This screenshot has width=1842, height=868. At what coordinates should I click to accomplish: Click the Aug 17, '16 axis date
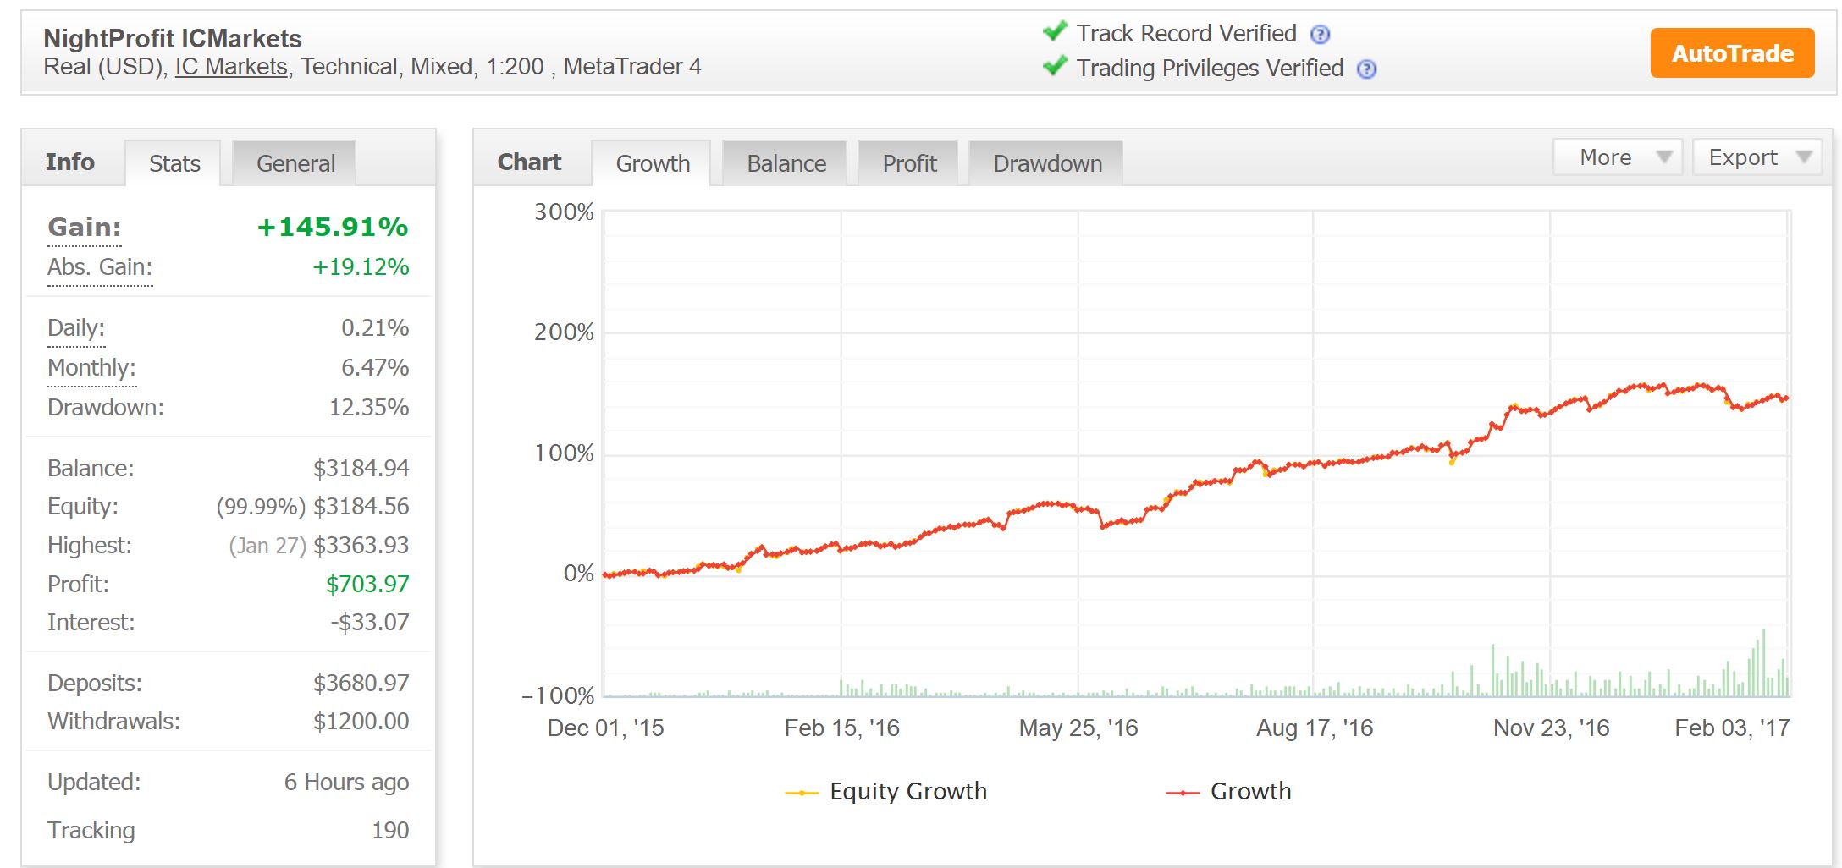pyautogui.click(x=1315, y=728)
